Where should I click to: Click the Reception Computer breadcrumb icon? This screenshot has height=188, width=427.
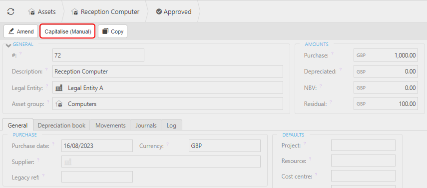point(74,12)
